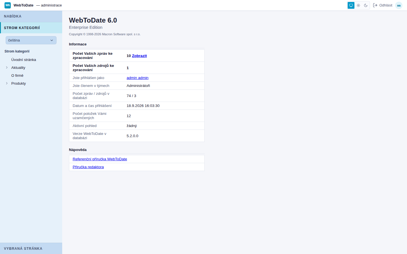407x254 pixels.
Task: Switch to light theme sun icon
Action: (x=358, y=5)
